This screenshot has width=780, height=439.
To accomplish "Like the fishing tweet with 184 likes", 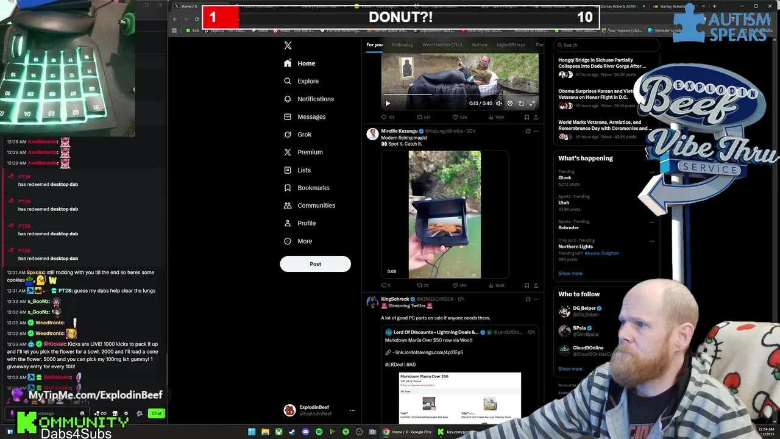I will tap(459, 285).
